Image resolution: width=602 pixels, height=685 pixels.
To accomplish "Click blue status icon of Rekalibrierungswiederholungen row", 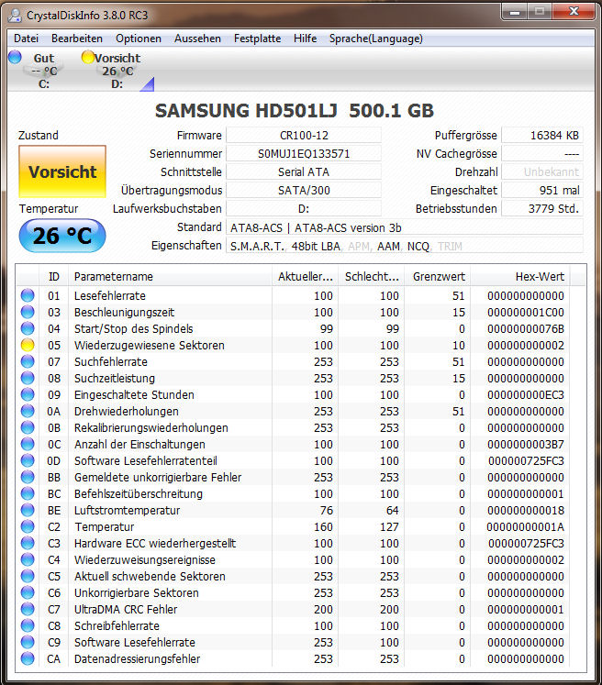I will point(28,427).
